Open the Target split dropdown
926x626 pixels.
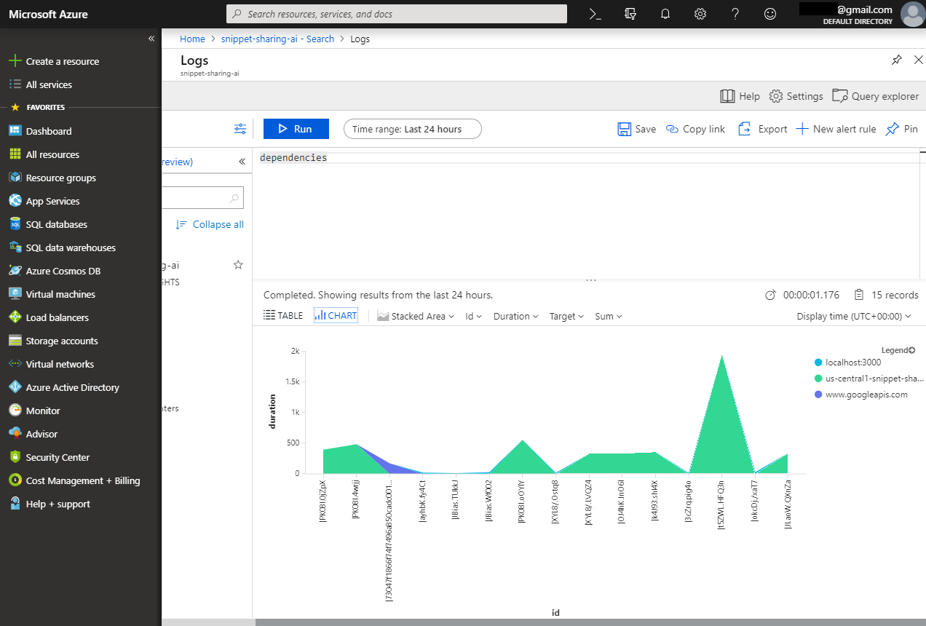(x=567, y=316)
